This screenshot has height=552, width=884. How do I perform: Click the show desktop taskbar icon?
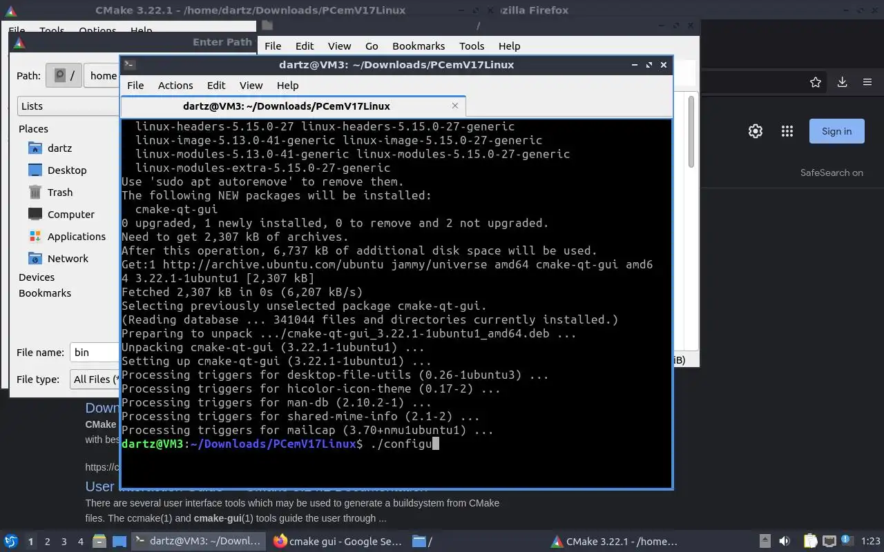(x=119, y=541)
